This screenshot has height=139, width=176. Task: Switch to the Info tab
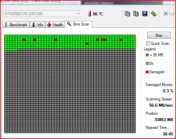click(37, 25)
